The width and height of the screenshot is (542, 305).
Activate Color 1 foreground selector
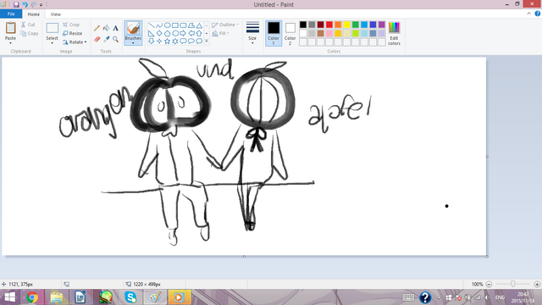tap(274, 33)
